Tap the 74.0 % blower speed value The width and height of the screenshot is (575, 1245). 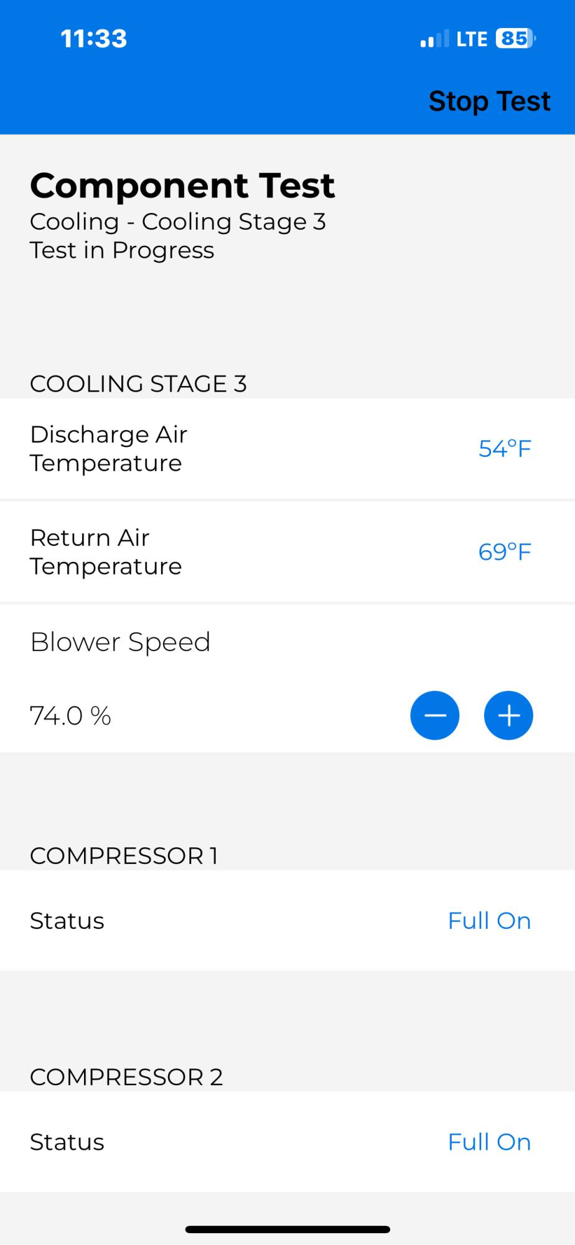coord(70,716)
